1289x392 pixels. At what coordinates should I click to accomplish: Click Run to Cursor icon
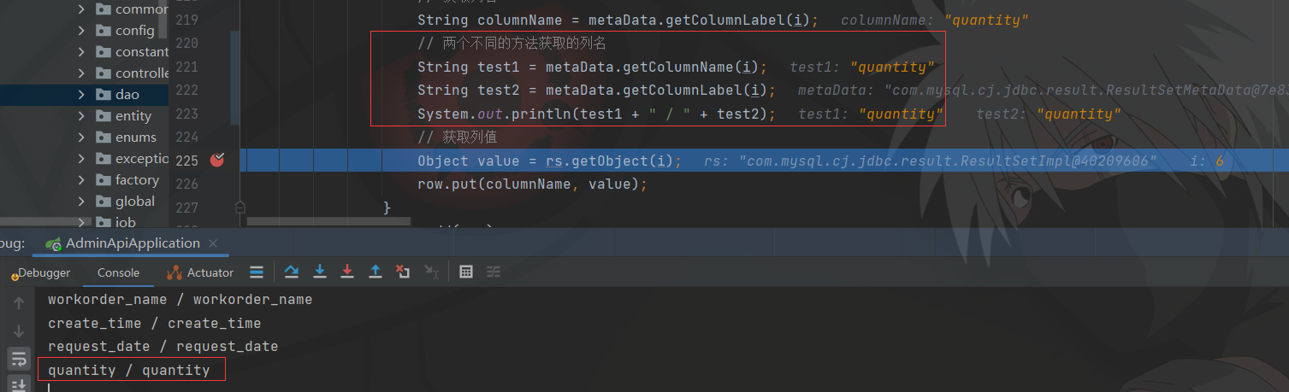431,272
